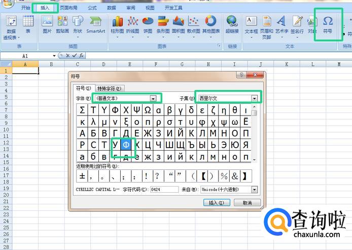Select the Greek Σ symbol
The width and height of the screenshot is (352, 250).
[x=82, y=110]
